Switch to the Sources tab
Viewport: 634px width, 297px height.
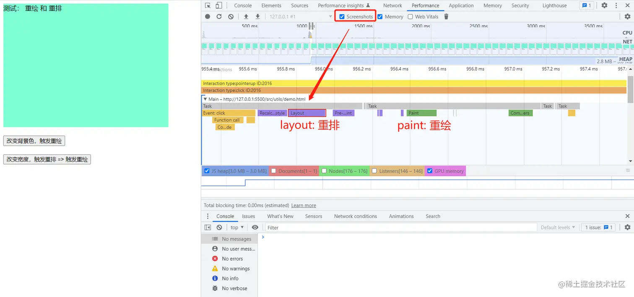click(299, 5)
